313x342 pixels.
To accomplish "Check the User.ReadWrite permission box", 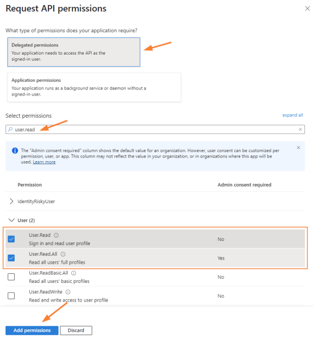I will click(11, 296).
